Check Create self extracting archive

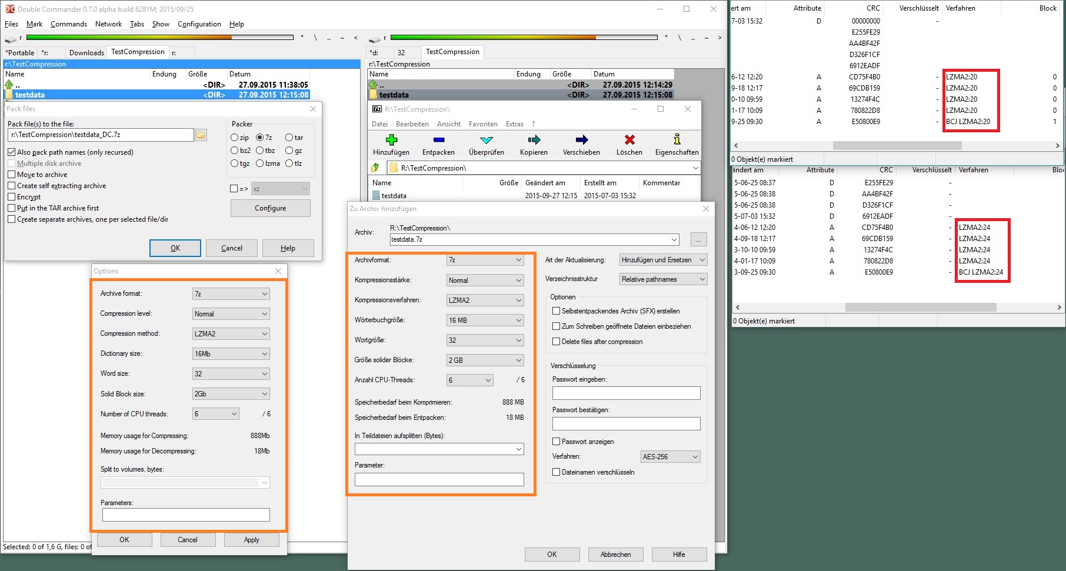tap(12, 186)
